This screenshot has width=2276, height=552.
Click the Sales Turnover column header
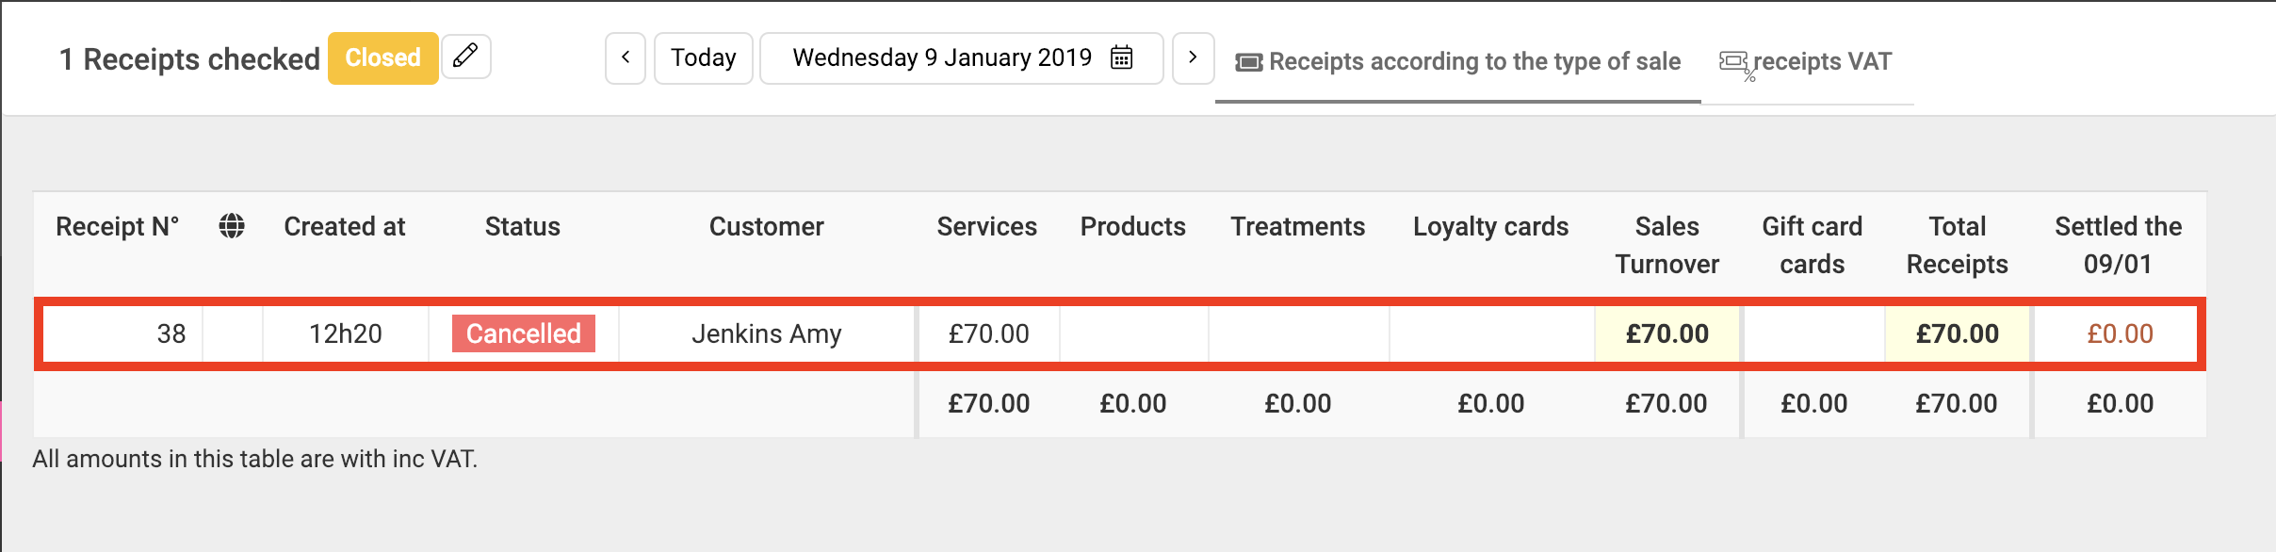[1666, 245]
